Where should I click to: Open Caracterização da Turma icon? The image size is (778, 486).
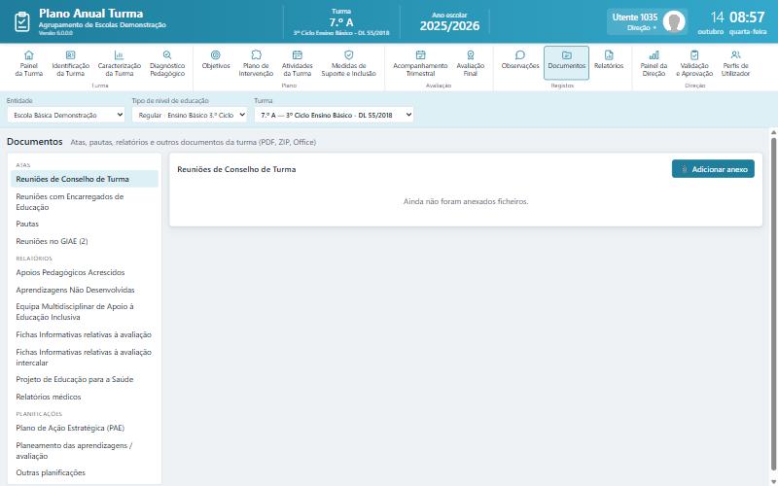119,55
